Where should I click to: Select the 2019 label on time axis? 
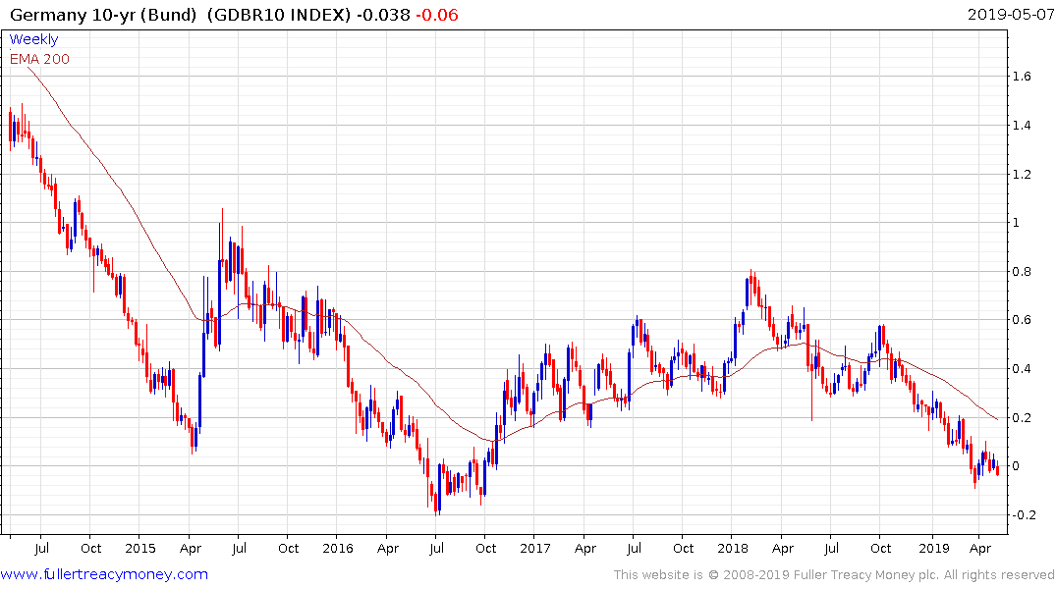coord(934,548)
